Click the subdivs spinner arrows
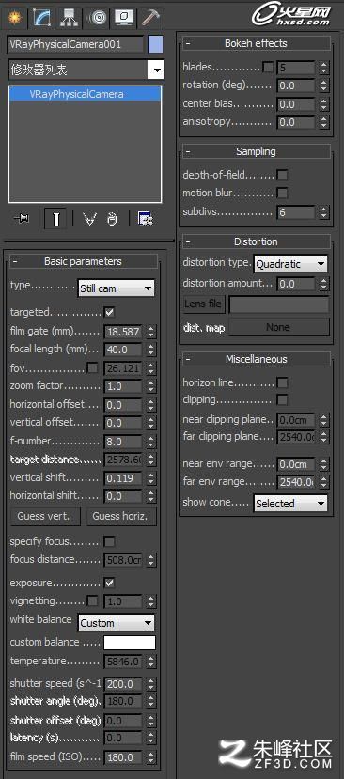344x779 pixels. point(323,212)
